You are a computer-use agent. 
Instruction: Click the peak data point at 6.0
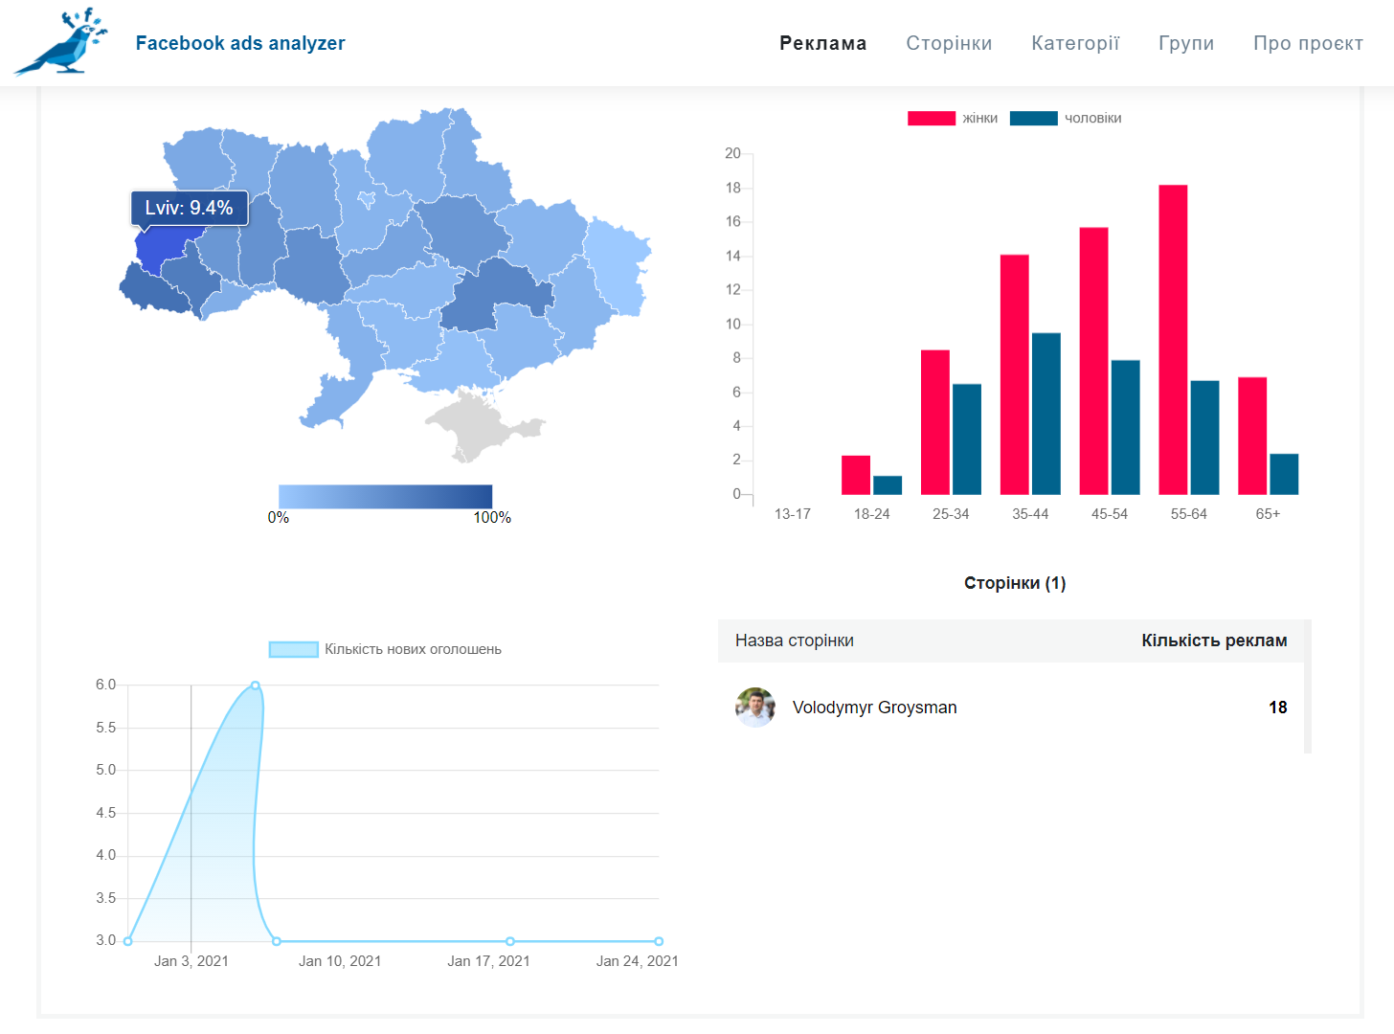pyautogui.click(x=256, y=686)
